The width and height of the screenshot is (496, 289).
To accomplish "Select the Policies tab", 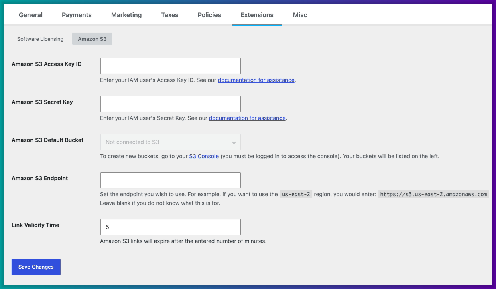I will click(x=209, y=15).
